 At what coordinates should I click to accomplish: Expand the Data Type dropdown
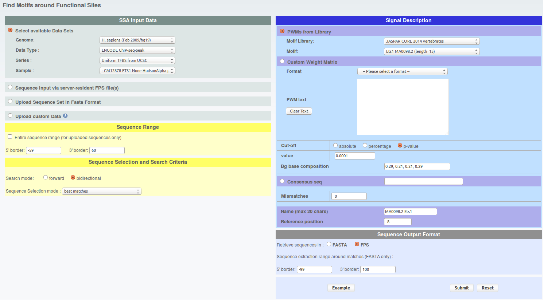pos(137,50)
